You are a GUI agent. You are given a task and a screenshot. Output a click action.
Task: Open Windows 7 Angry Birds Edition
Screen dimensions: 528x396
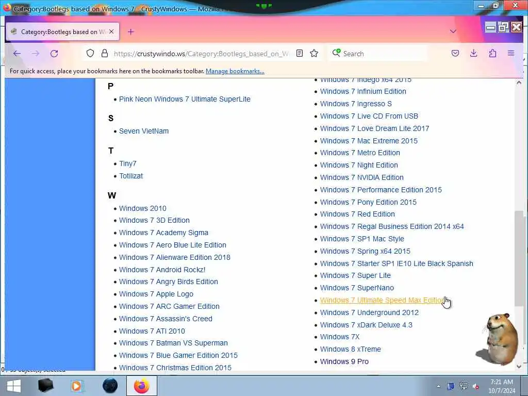click(169, 282)
